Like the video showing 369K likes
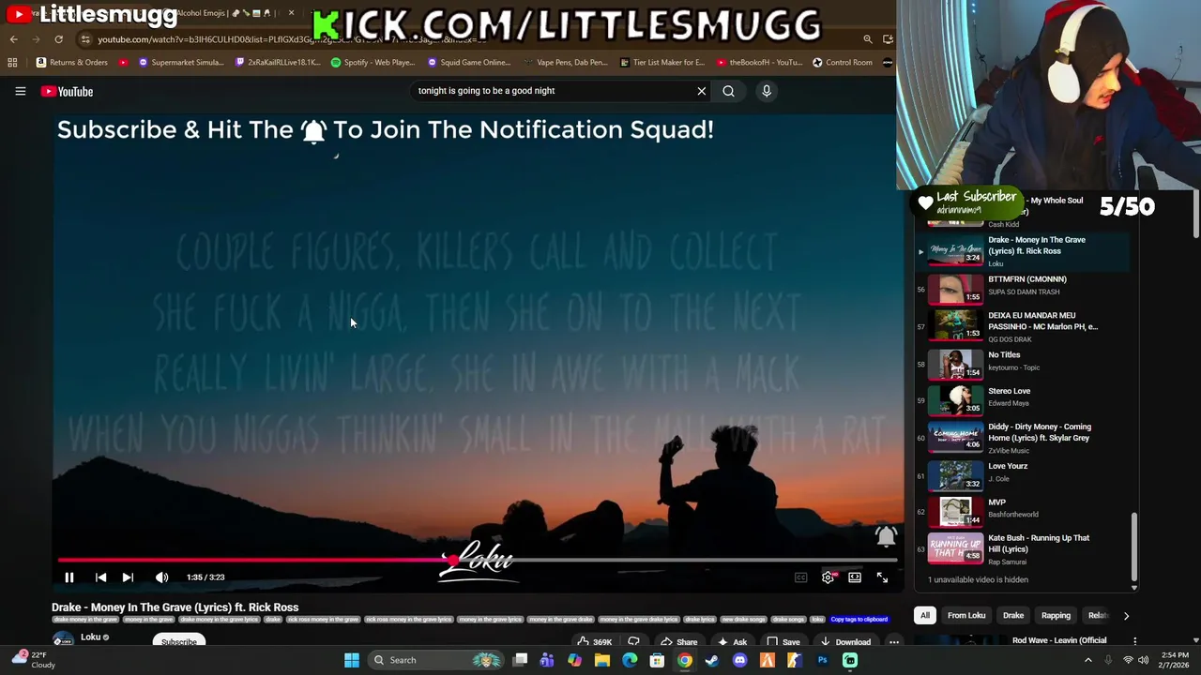Image resolution: width=1201 pixels, height=675 pixels. pos(594,642)
